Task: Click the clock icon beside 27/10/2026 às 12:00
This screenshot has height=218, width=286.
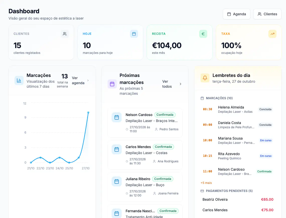Action: click(127, 193)
